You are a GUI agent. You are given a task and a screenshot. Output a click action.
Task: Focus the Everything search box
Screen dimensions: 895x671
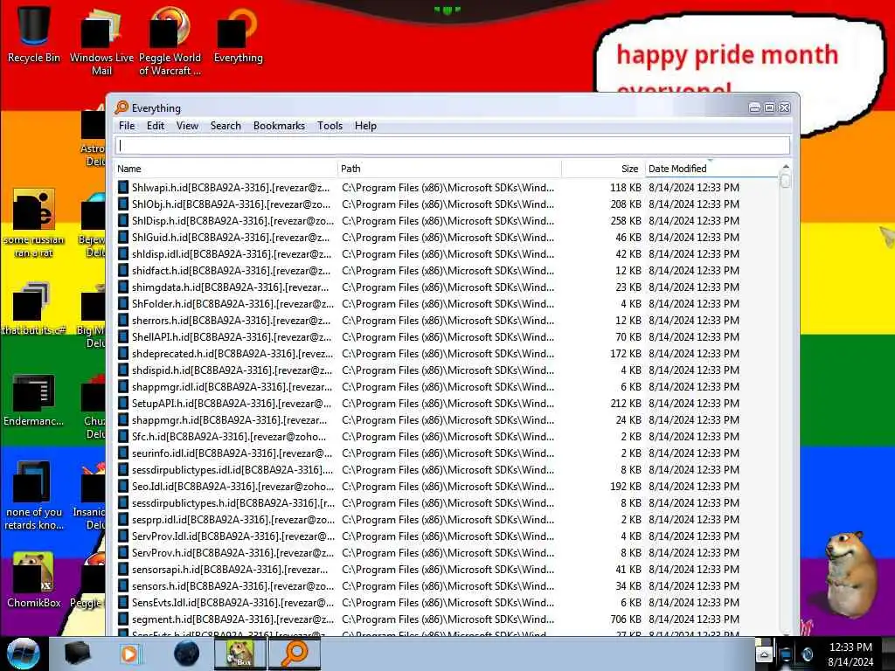coord(454,146)
